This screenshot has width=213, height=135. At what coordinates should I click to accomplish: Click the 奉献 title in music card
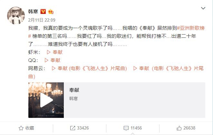[74, 90]
